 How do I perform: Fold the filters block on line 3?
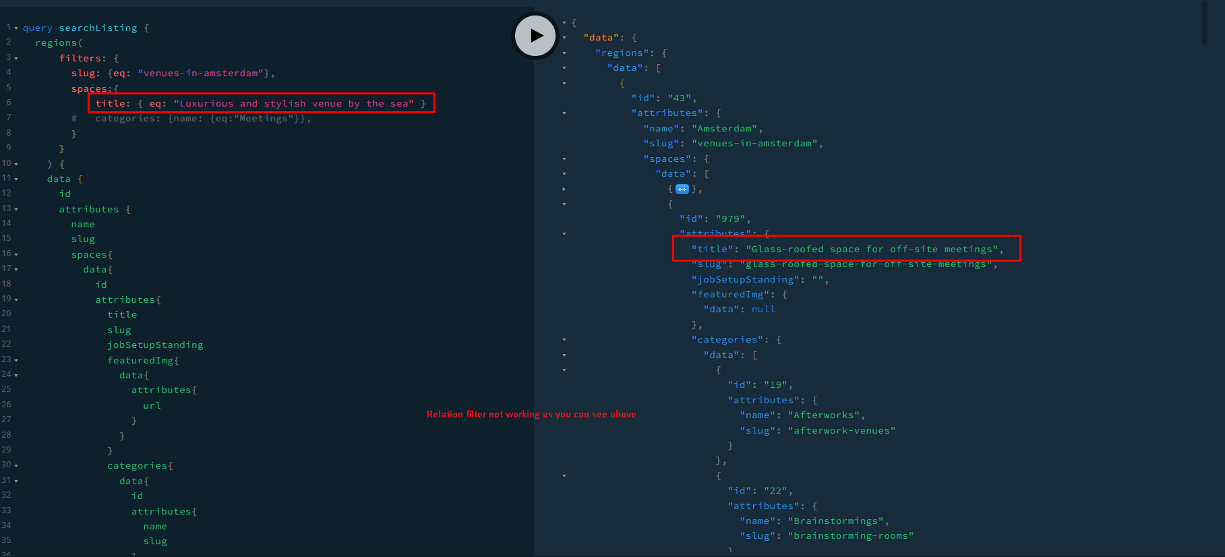(x=16, y=59)
